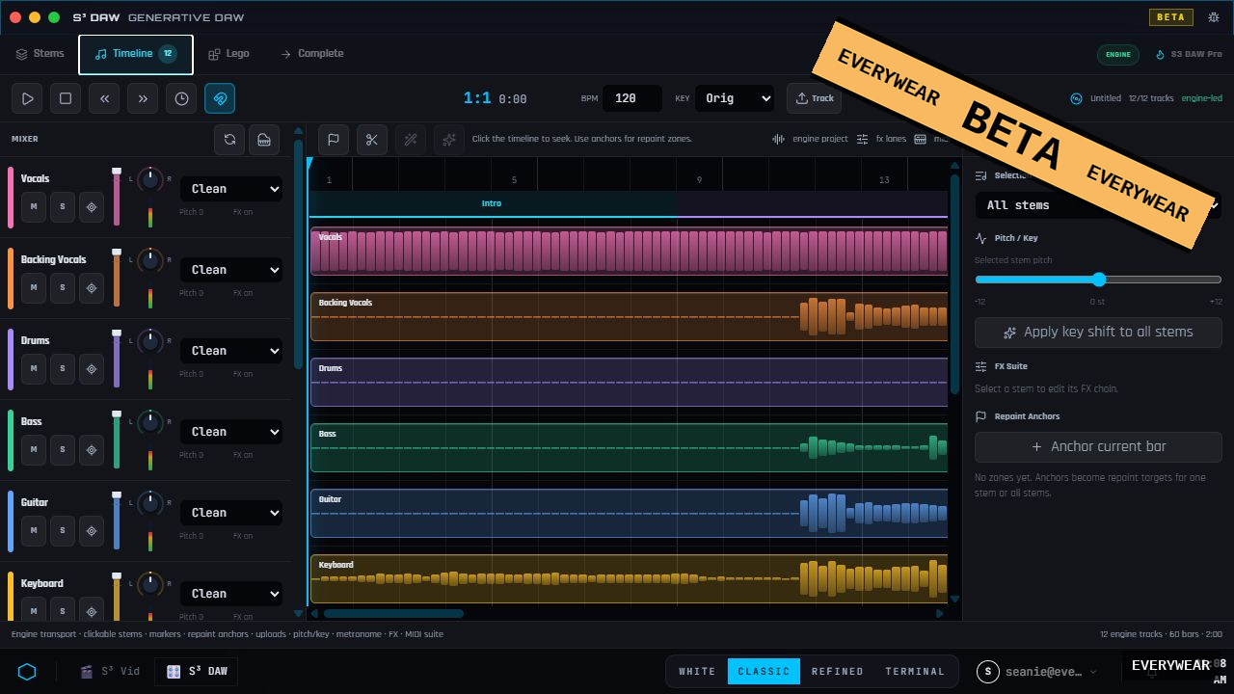The width and height of the screenshot is (1234, 694).
Task: Fast forward with the double right chevron button
Action: pos(143,98)
